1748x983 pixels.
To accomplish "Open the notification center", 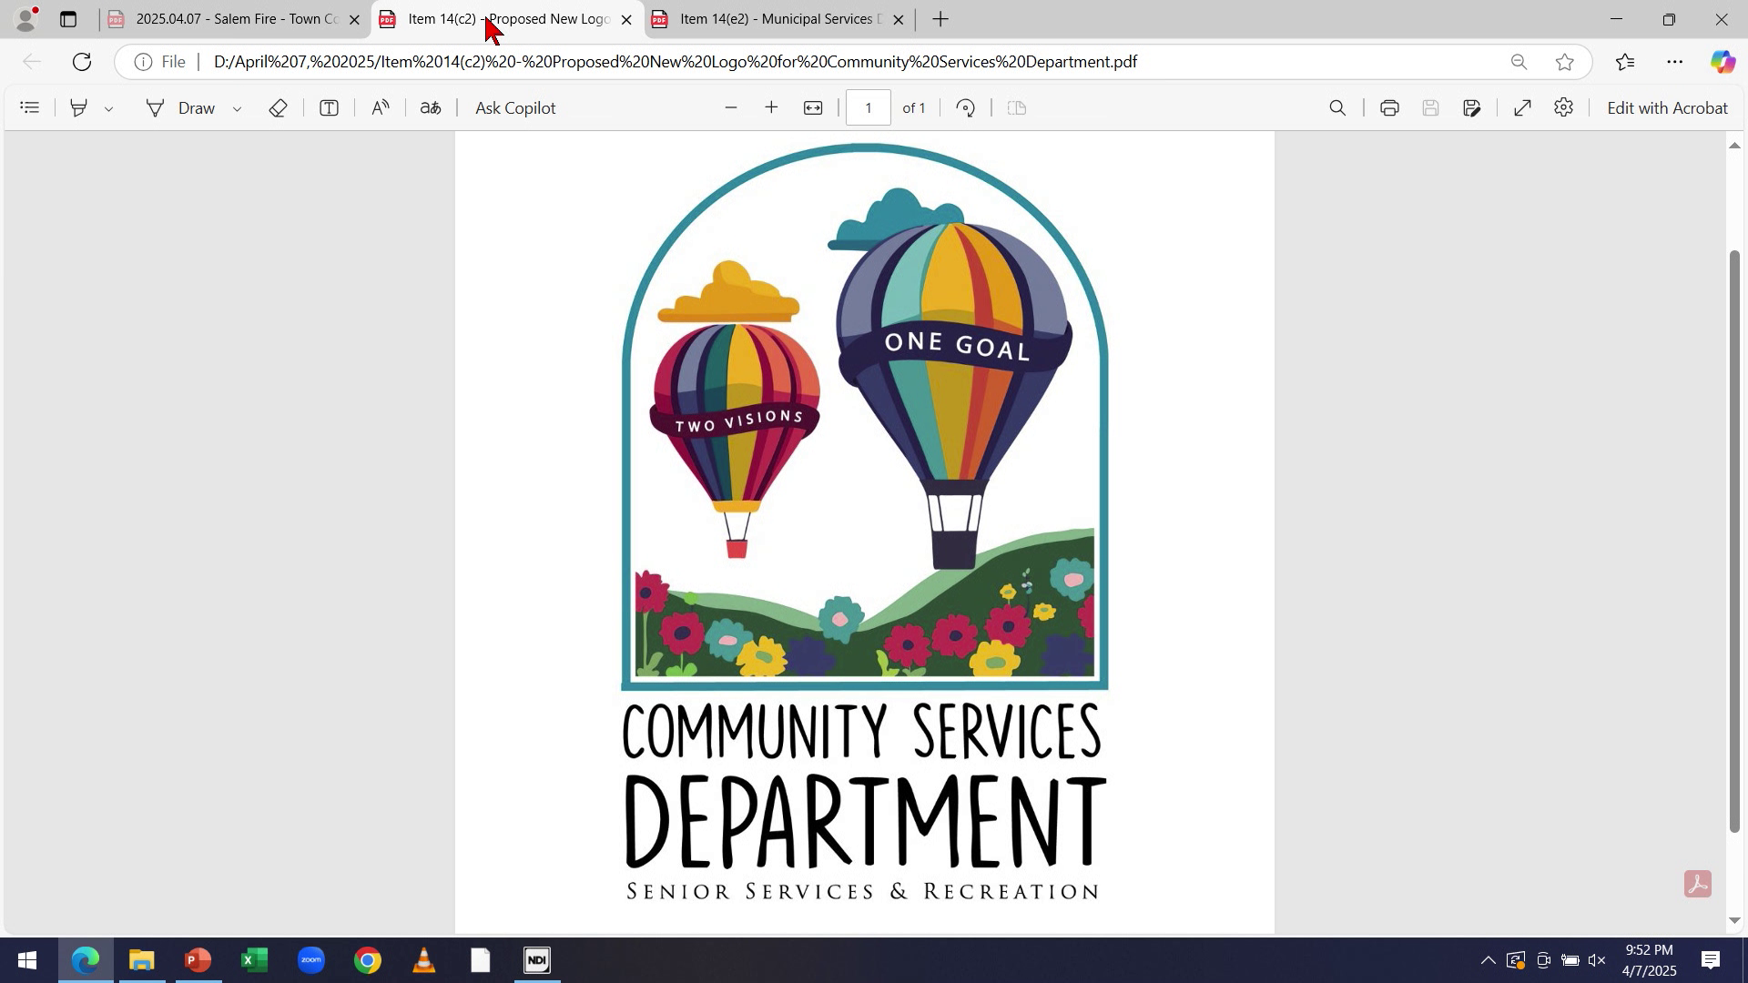I will [1711, 960].
